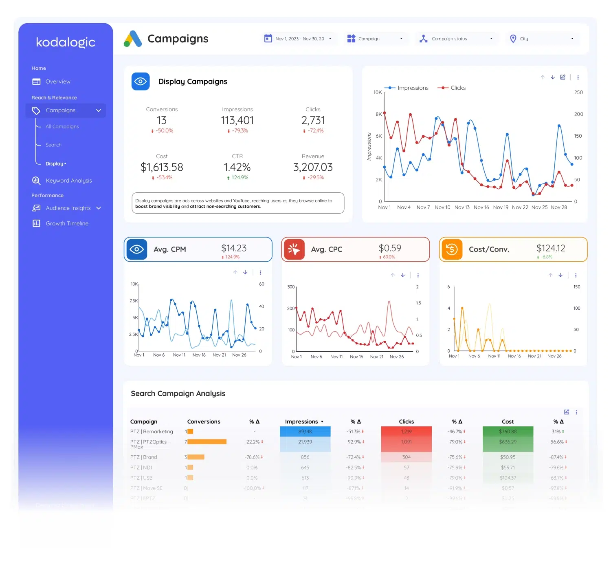
Task: Select All Campaigns submenu item
Action: [x=62, y=126]
